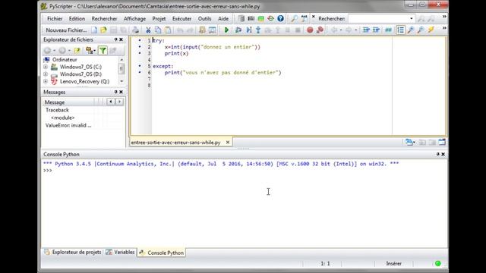Click the New File page icon
The image size is (486, 273).
click(x=94, y=30)
